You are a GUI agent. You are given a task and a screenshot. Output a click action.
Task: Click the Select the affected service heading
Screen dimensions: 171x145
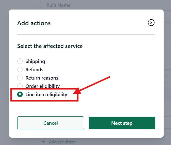[x=50, y=46]
